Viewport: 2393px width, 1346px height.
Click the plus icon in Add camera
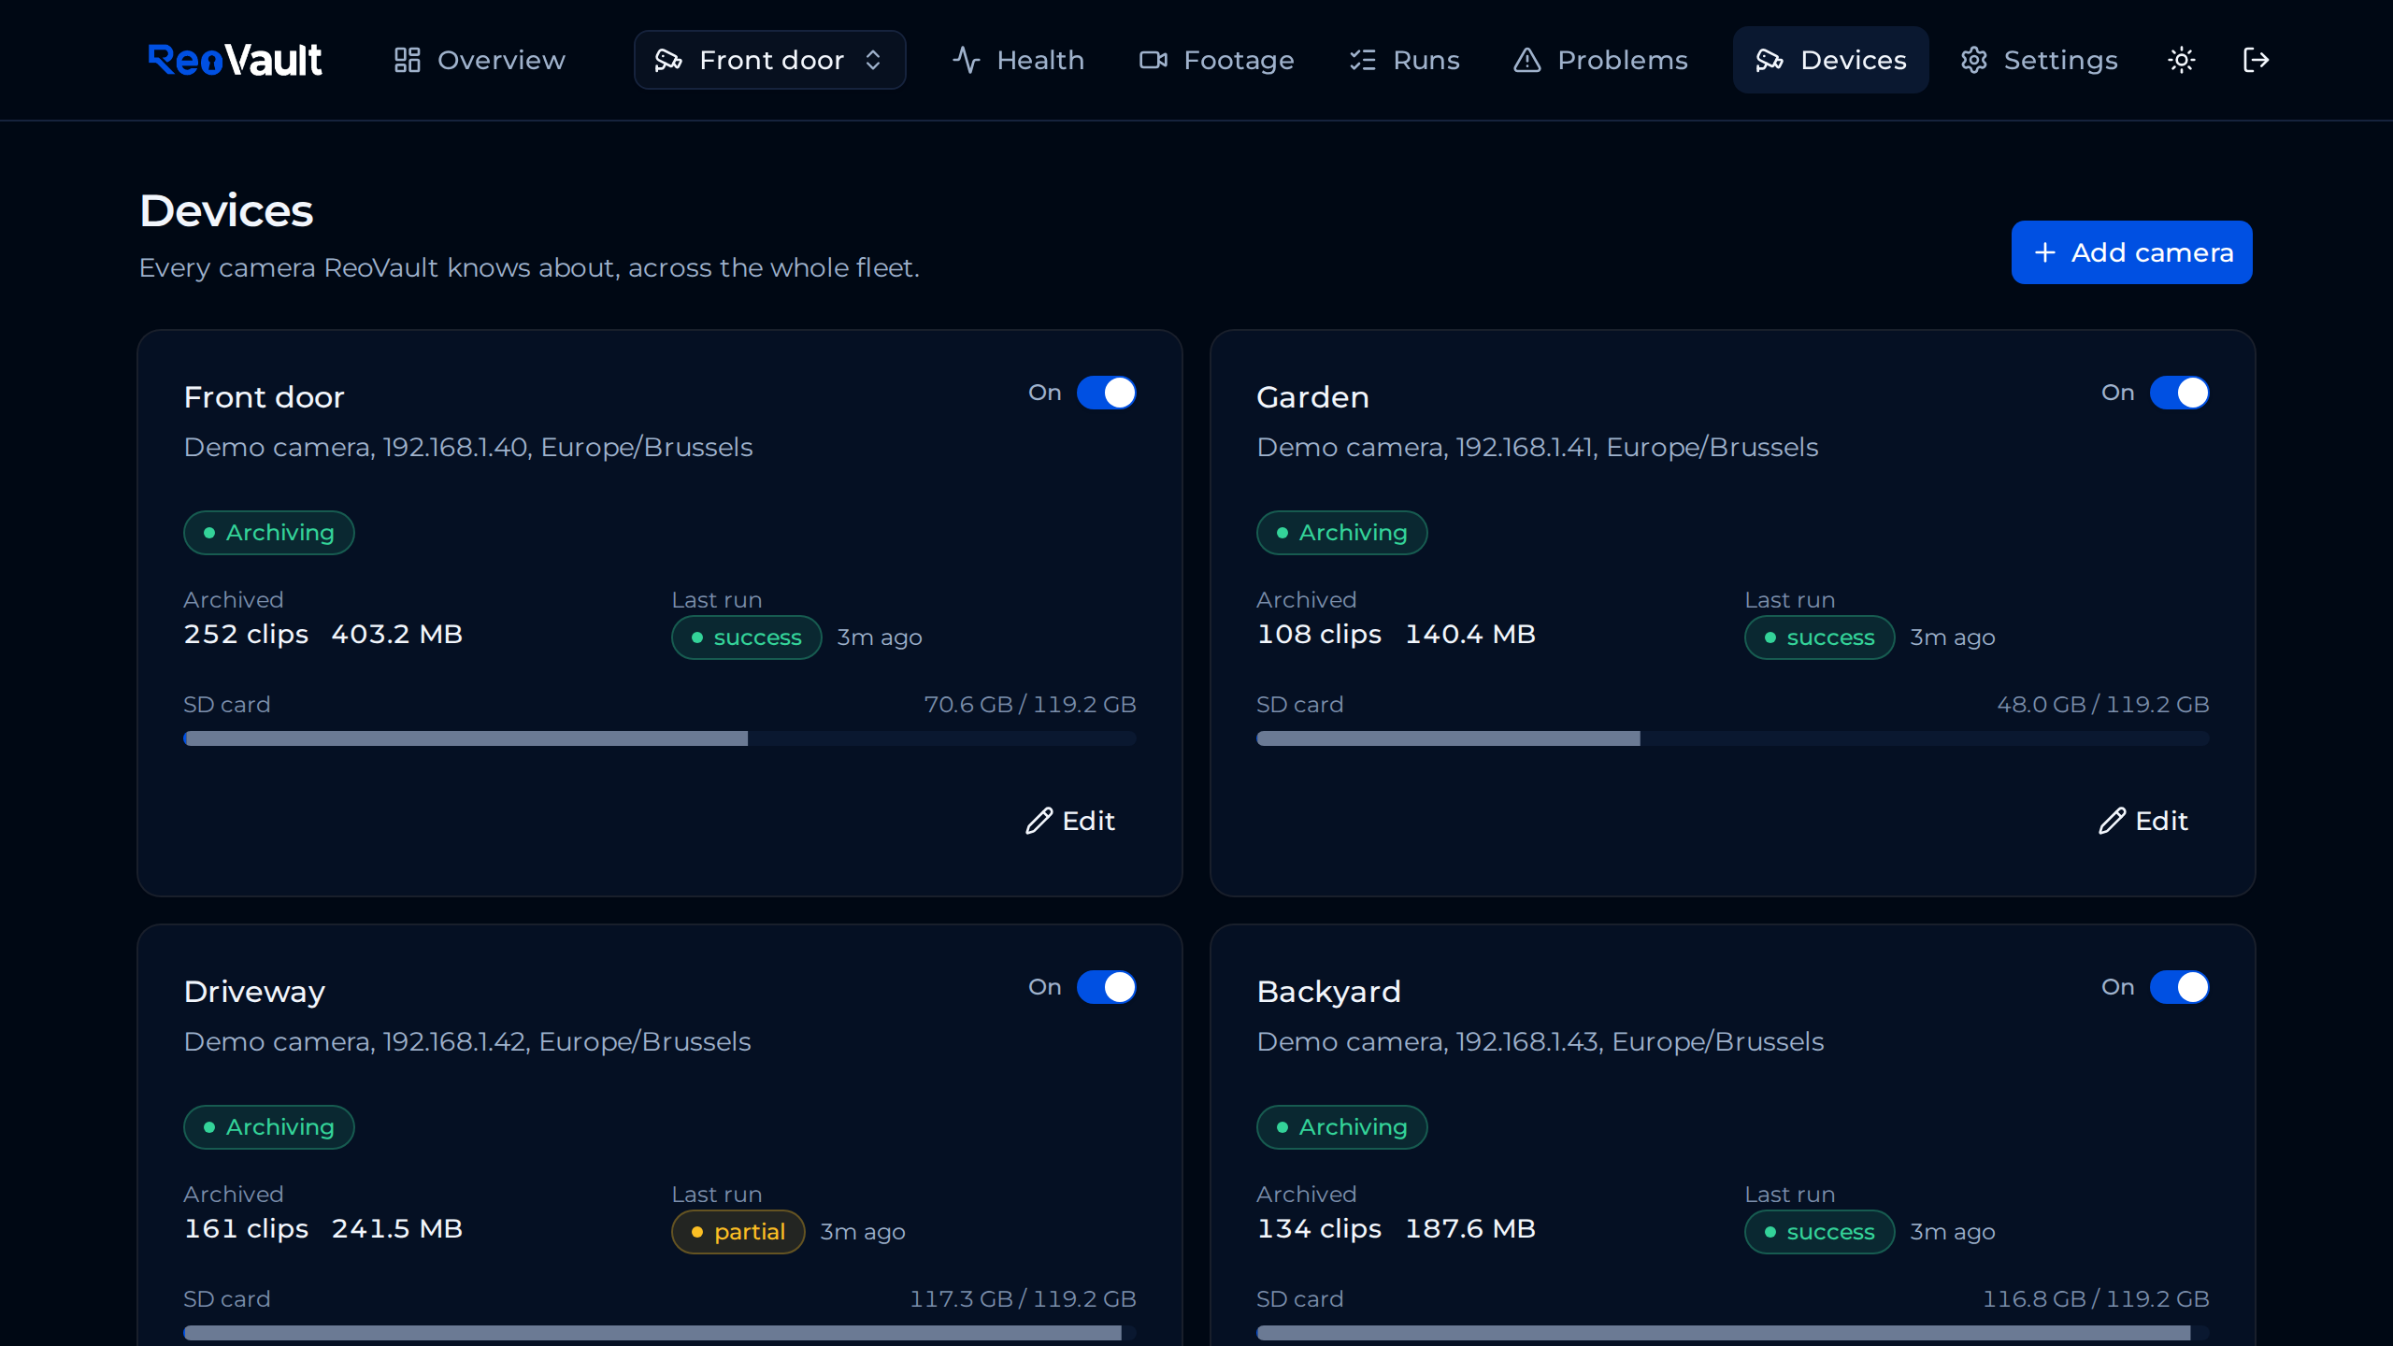(2045, 252)
